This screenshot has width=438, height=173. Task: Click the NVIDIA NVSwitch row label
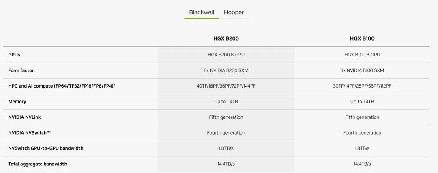pyautogui.click(x=29, y=132)
